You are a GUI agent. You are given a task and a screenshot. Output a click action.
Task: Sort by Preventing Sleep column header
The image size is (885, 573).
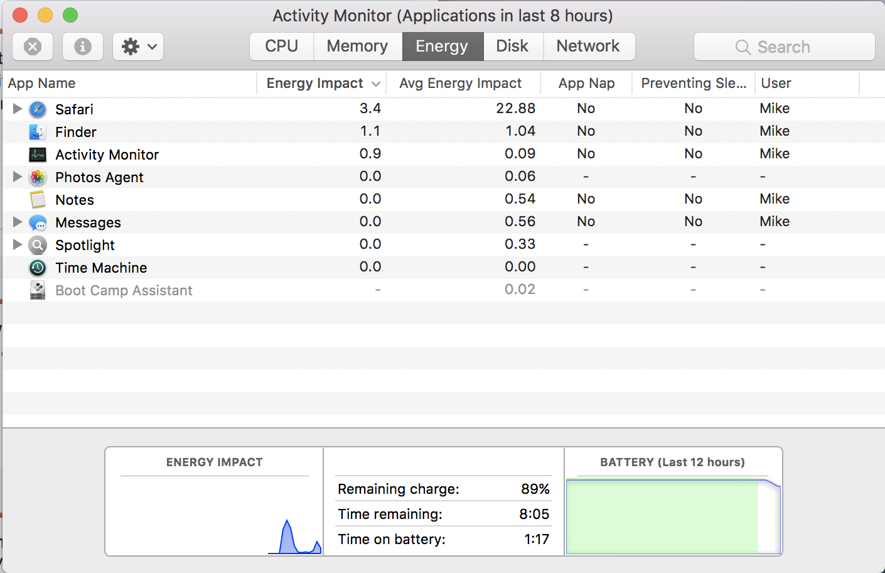pos(694,83)
